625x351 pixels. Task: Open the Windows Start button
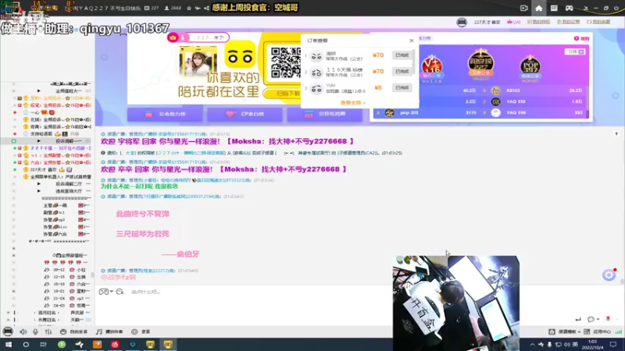[x=8, y=344]
